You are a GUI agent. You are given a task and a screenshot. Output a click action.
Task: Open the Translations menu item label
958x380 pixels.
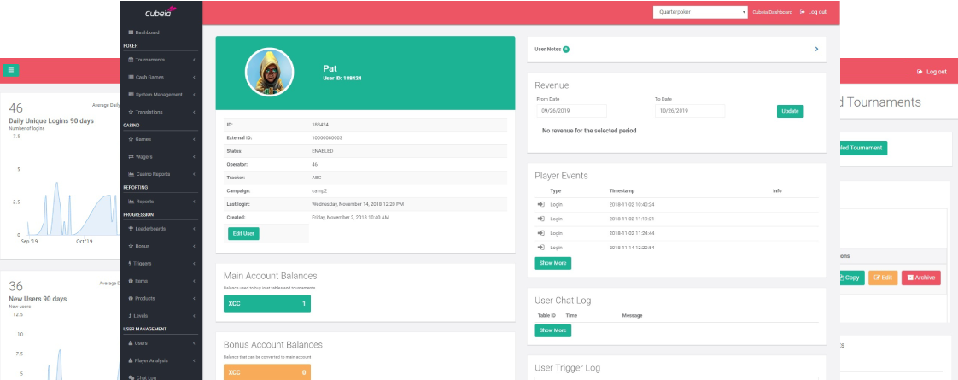click(x=149, y=113)
